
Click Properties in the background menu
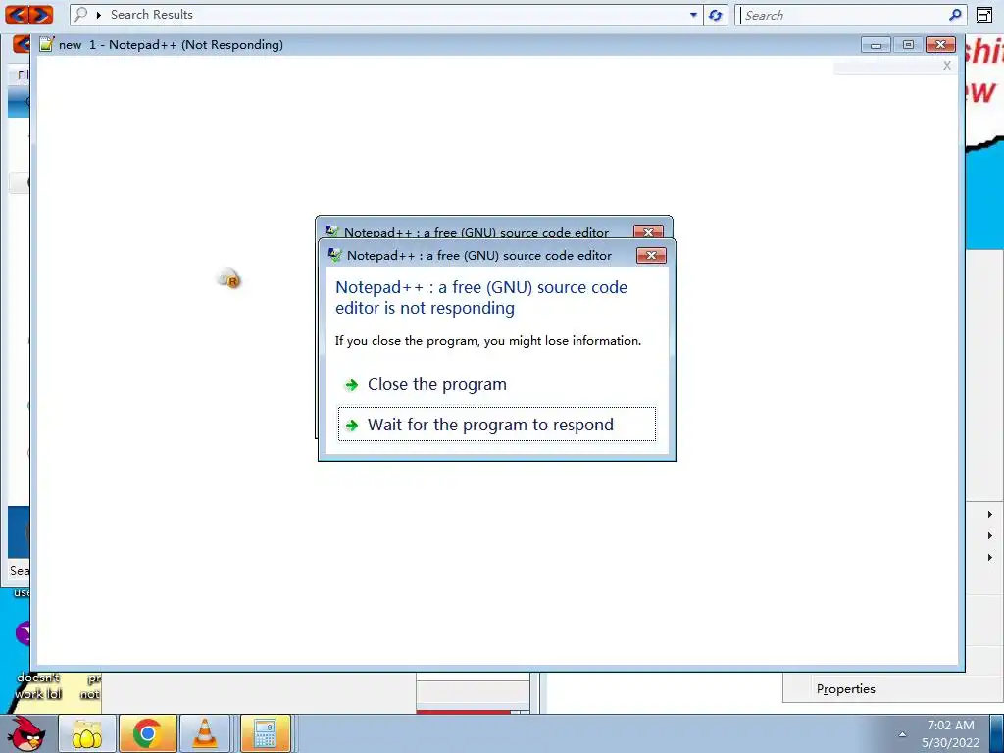pos(845,689)
